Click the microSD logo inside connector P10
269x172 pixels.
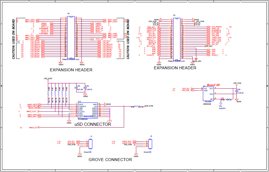89,116
